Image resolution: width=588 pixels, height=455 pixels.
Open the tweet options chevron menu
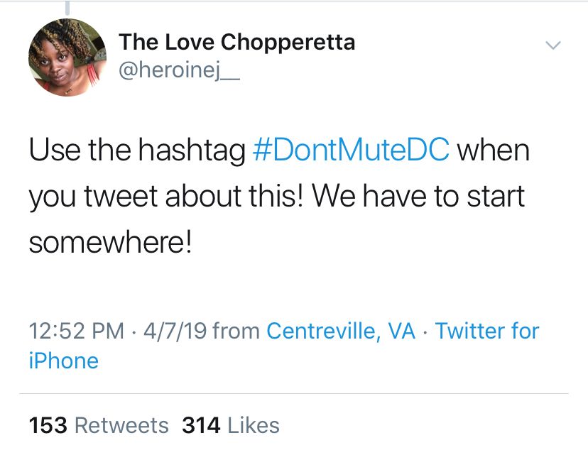(552, 45)
